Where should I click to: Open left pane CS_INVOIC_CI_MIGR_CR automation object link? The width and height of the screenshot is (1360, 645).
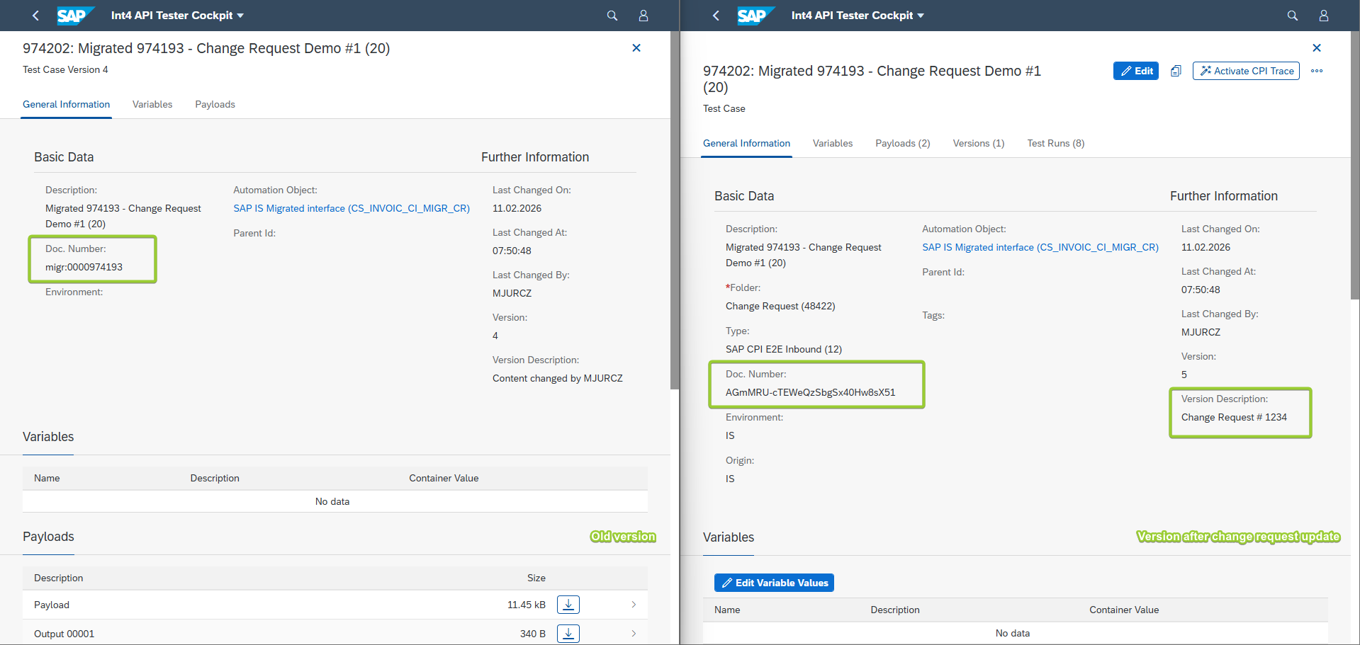tap(352, 208)
